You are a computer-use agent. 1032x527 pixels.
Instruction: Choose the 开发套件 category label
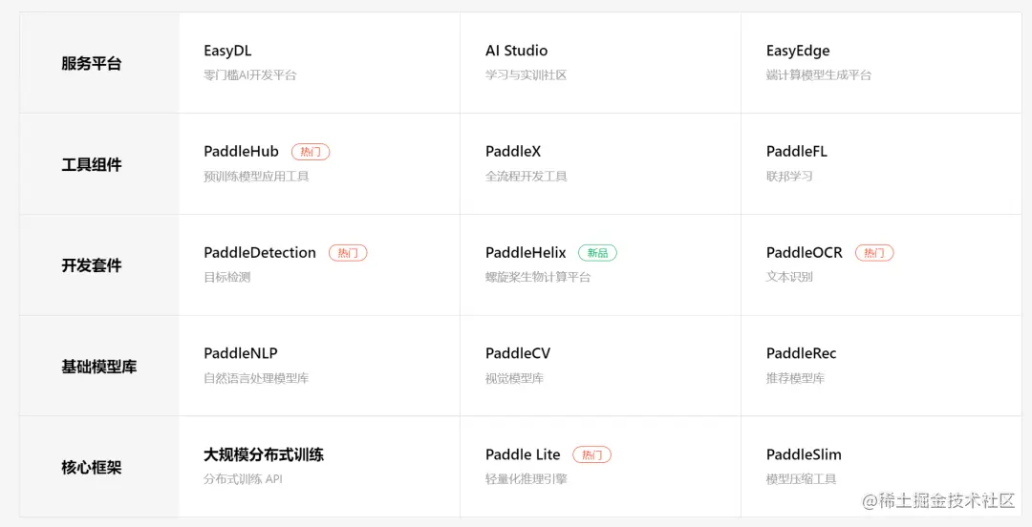(x=92, y=265)
